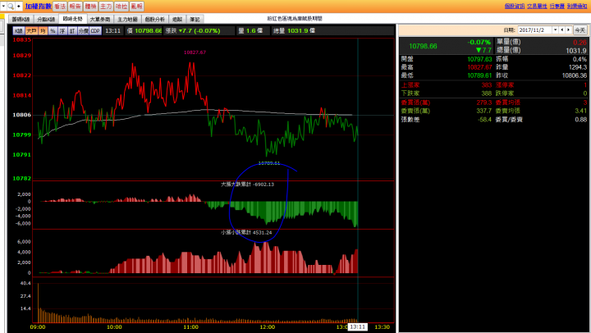Click the 13:11 time label in chart toolbar

tap(113, 31)
